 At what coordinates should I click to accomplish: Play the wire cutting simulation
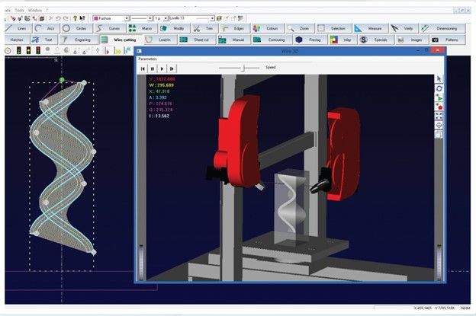(x=162, y=69)
